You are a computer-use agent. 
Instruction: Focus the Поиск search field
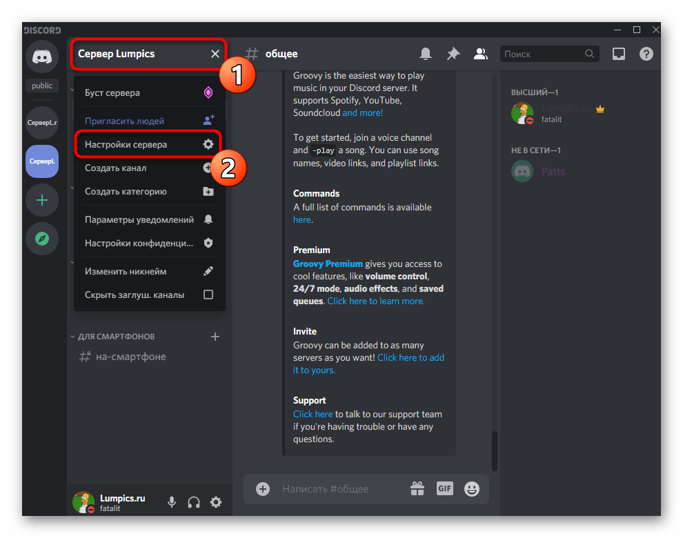pyautogui.click(x=543, y=54)
